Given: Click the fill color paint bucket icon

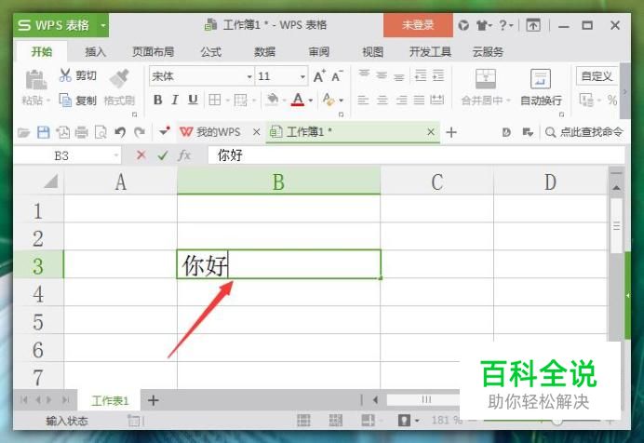Looking at the screenshot, I should click(272, 100).
